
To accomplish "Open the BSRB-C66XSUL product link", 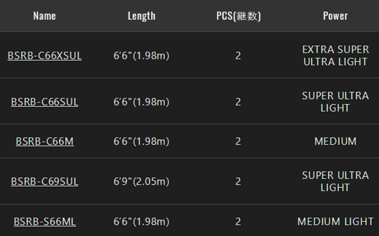I will 45,55.
